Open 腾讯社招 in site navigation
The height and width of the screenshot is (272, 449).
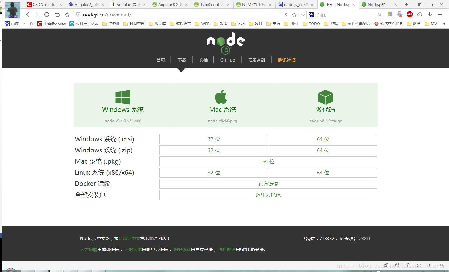(x=287, y=60)
